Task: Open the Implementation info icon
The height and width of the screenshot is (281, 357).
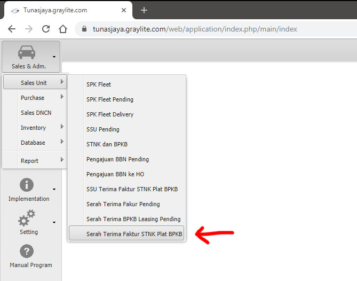Action: tap(27, 185)
